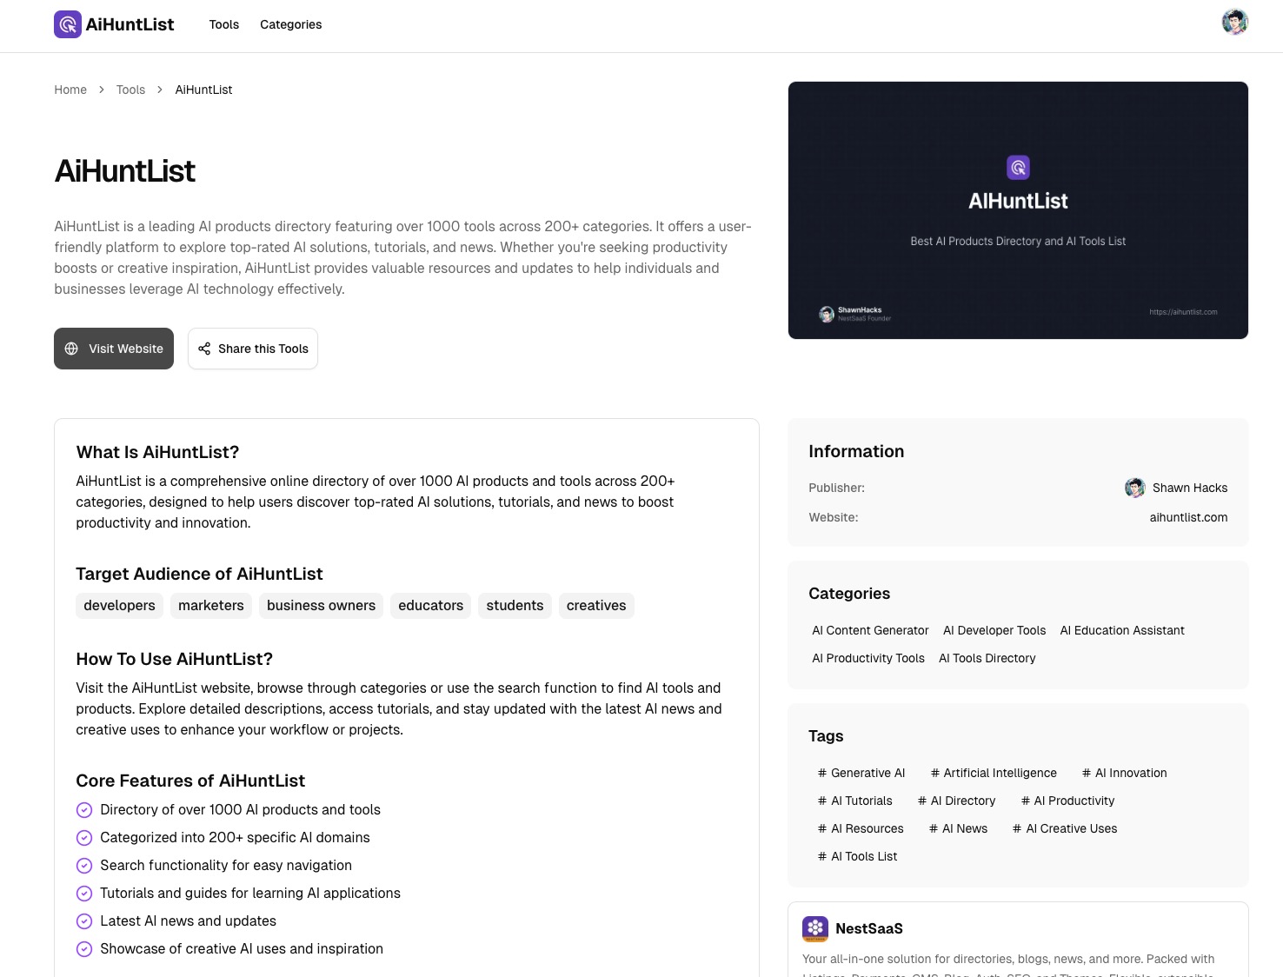Open aihuntlist.com website link
This screenshot has width=1283, height=977.
tap(1188, 517)
